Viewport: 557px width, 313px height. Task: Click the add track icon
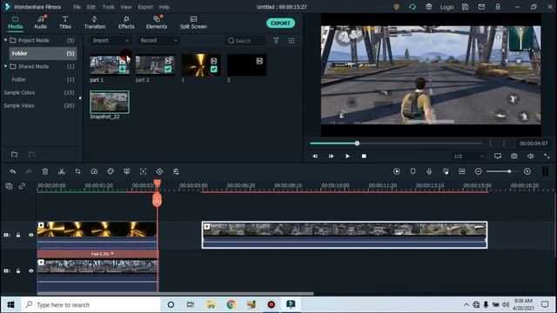click(x=9, y=186)
